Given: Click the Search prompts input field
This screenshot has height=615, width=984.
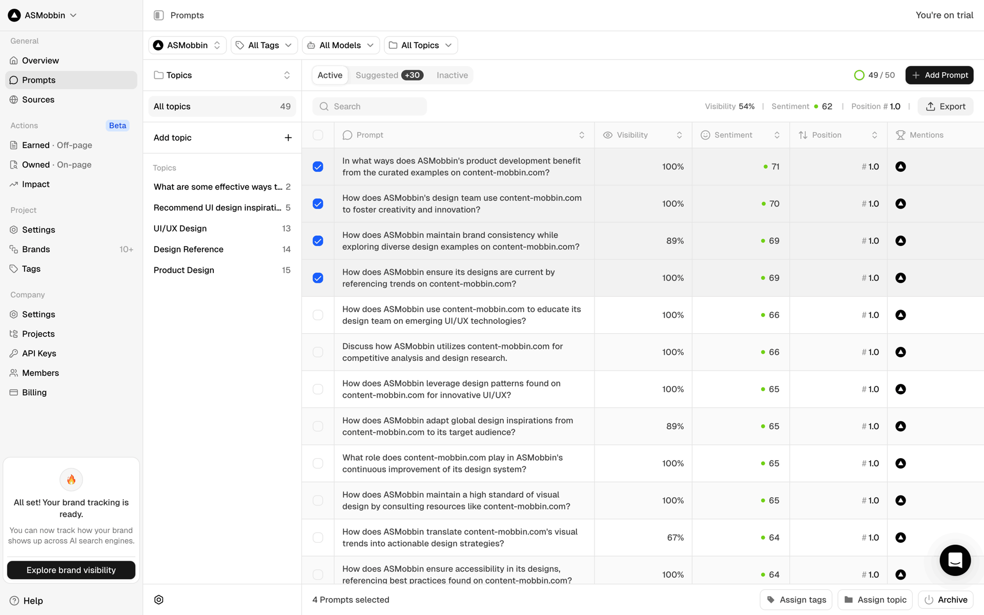Looking at the screenshot, I should [370, 106].
